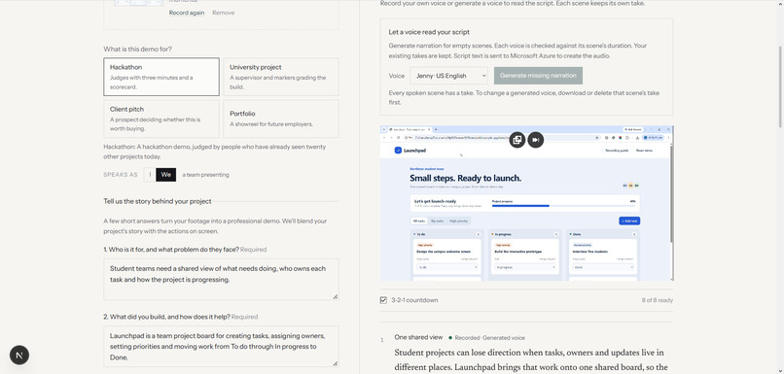Image resolution: width=784 pixels, height=374 pixels.
Task: Click the "Recorded · Generated voice" status label
Action: tap(486, 338)
